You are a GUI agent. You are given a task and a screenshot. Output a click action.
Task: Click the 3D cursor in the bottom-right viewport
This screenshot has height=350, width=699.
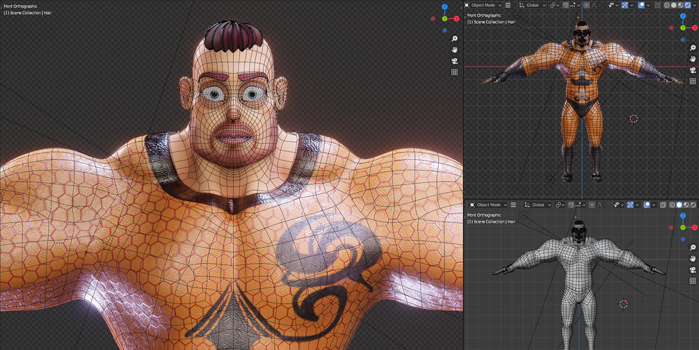[x=623, y=304]
